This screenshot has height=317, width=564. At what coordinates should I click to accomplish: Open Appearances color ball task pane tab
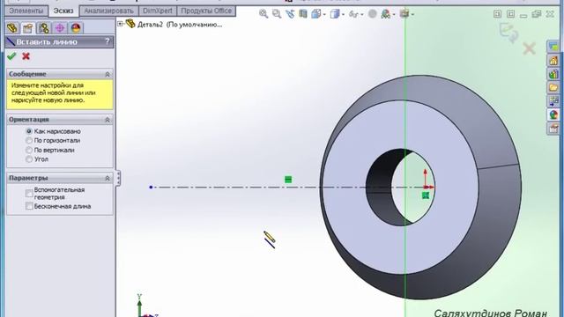click(553, 114)
